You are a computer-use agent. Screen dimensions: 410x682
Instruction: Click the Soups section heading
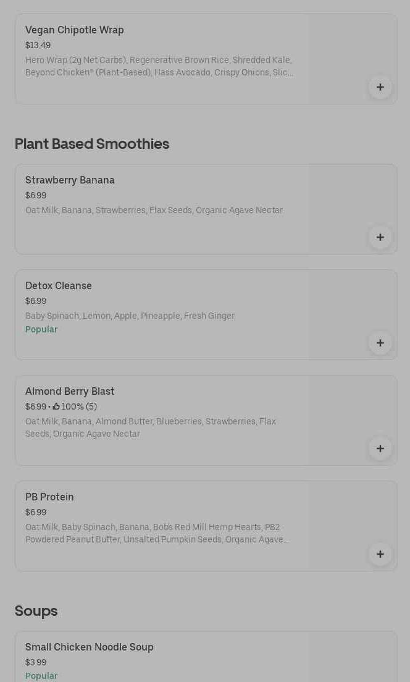pyautogui.click(x=36, y=611)
